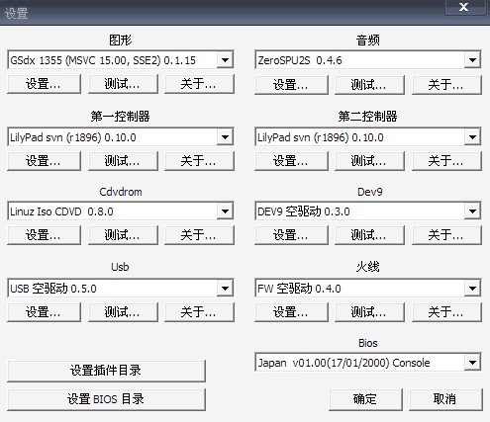Open the Cdvdrom plugin dropdown

[225, 211]
